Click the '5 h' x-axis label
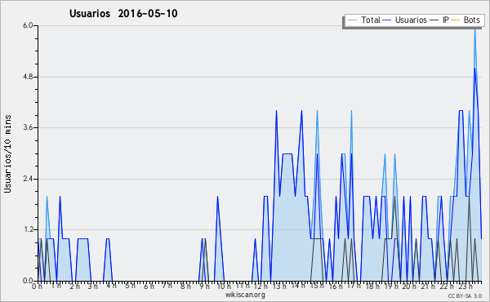This screenshot has width=490, height=302. [130, 286]
